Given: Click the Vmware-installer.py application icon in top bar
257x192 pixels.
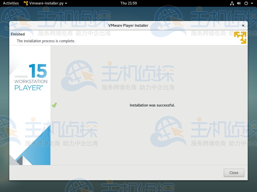Looking at the screenshot, I should tap(25, 3).
